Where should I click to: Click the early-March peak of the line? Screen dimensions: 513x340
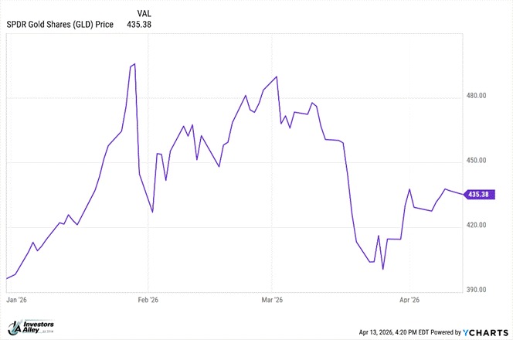pos(277,76)
